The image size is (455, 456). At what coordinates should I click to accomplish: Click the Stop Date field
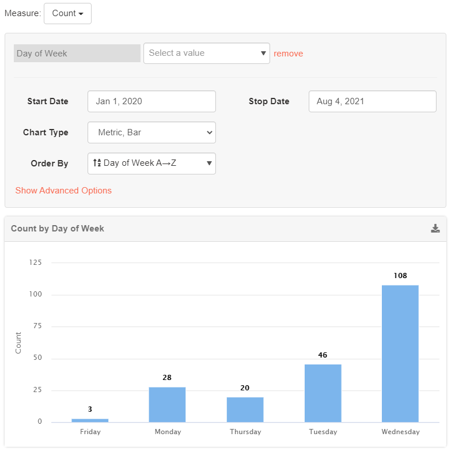coord(372,101)
